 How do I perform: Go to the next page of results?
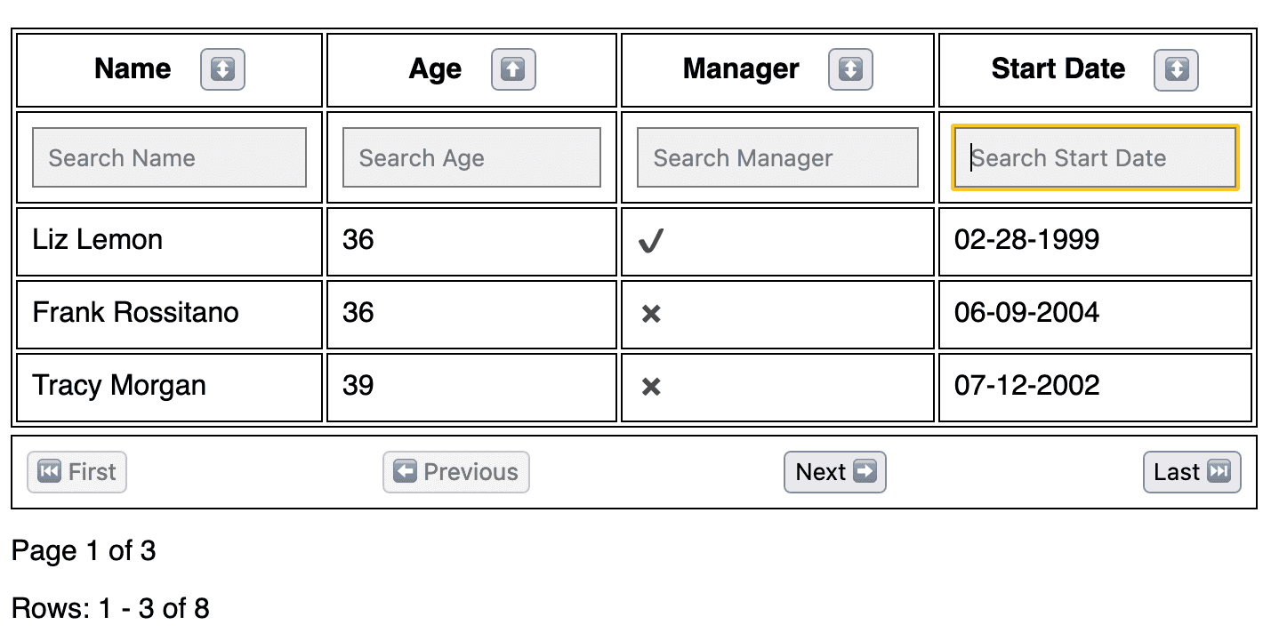pos(834,472)
